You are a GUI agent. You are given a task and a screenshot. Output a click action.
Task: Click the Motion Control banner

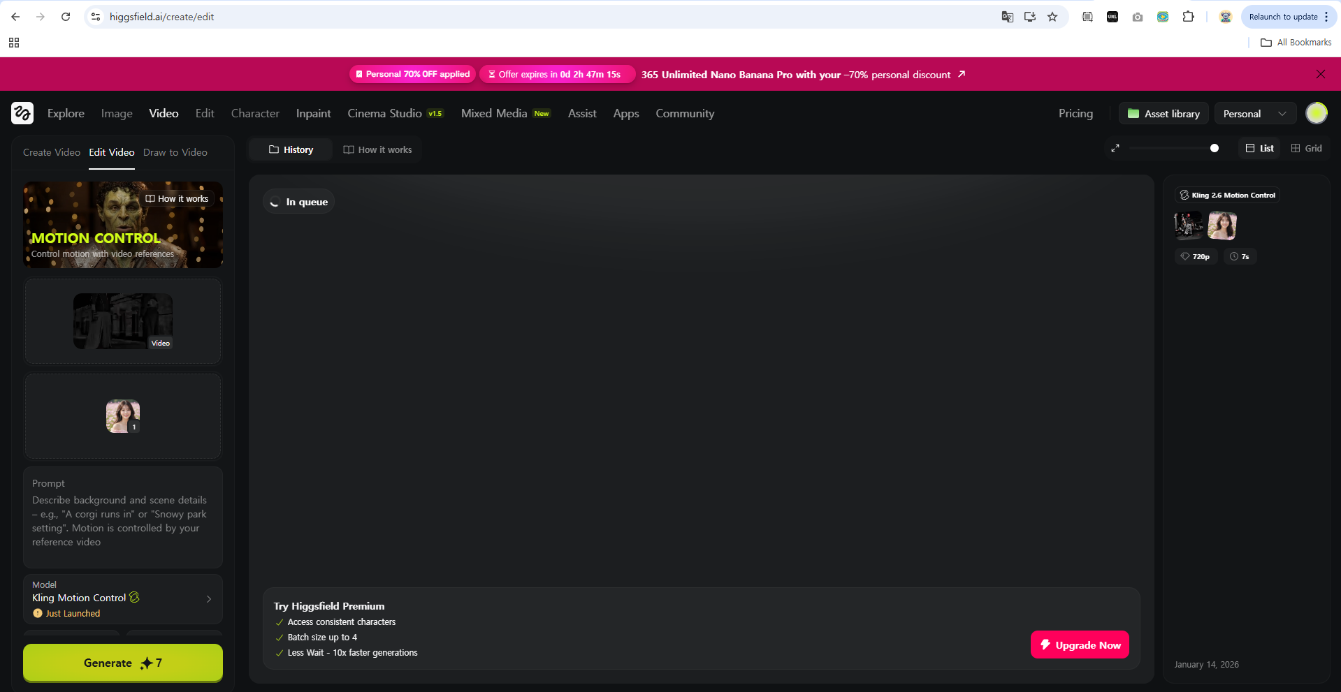coord(123,225)
